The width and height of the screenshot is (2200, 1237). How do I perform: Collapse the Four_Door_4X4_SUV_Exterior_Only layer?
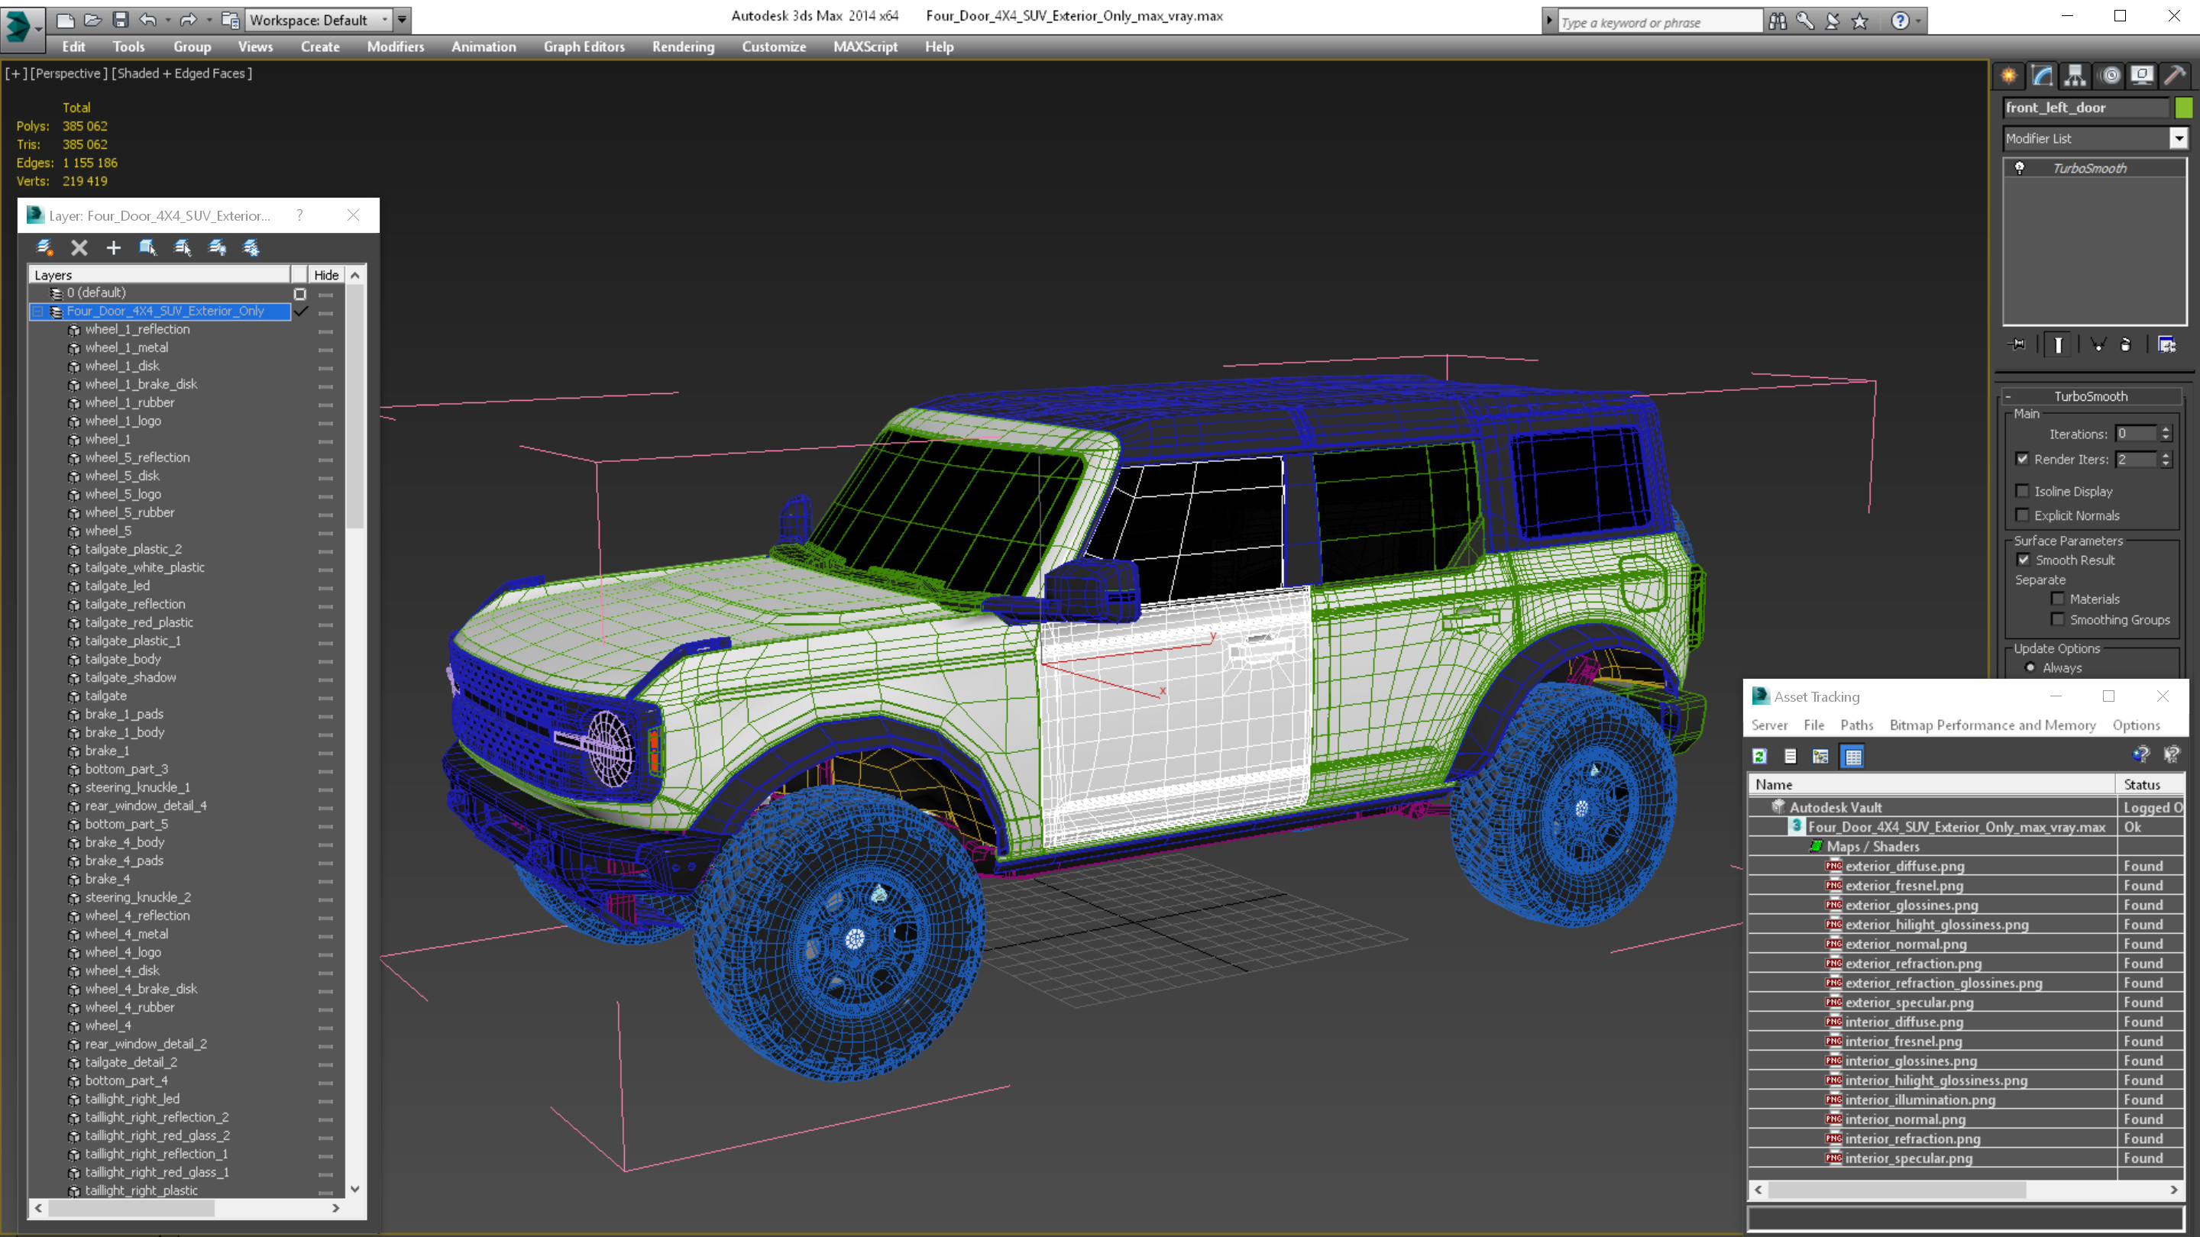coord(37,312)
